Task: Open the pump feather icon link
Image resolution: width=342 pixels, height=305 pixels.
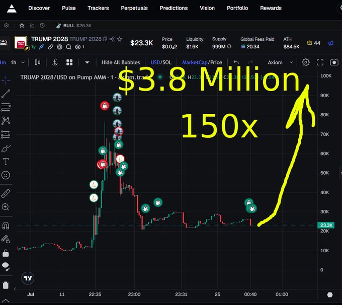Action: pyautogui.click(x=41, y=47)
